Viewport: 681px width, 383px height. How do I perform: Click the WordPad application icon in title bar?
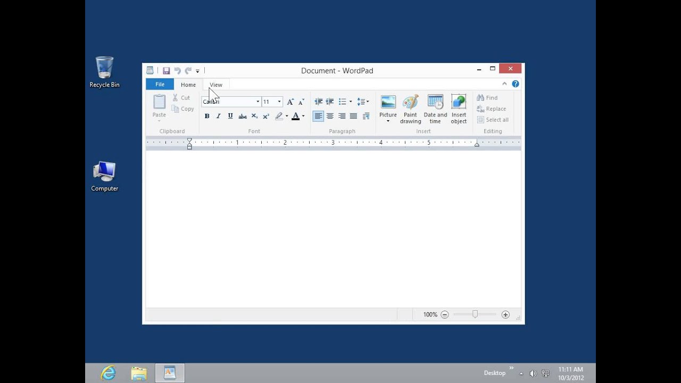click(x=150, y=70)
